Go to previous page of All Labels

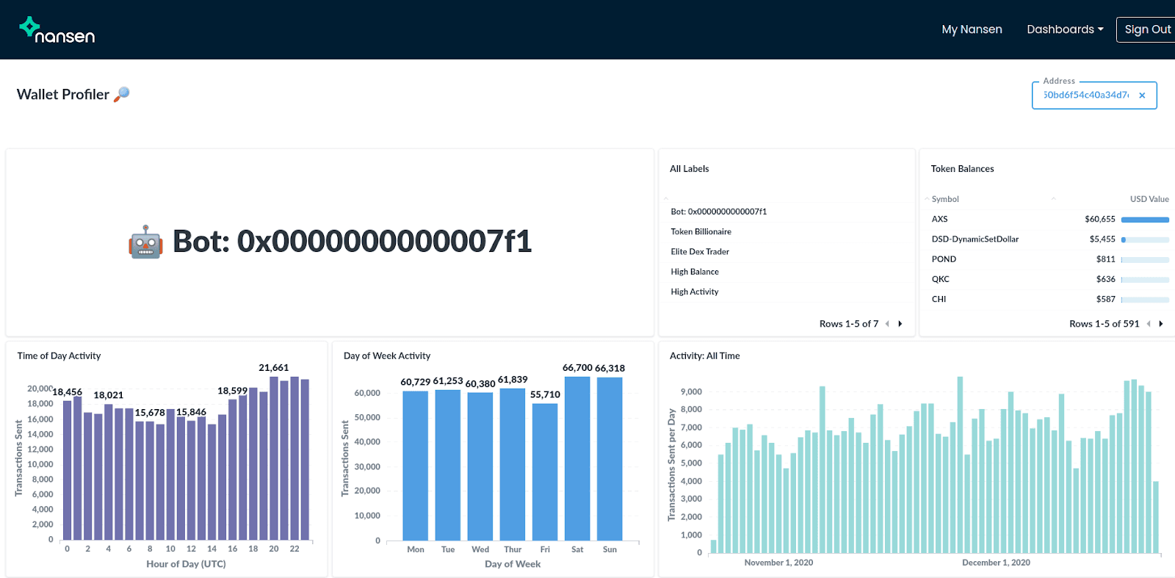click(887, 324)
